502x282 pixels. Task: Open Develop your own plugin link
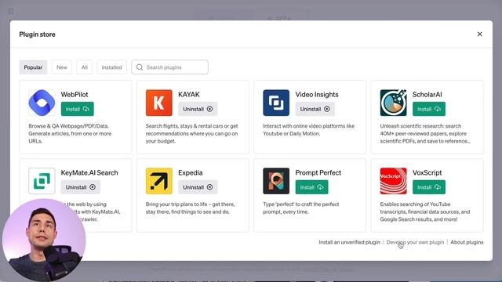(x=415, y=242)
